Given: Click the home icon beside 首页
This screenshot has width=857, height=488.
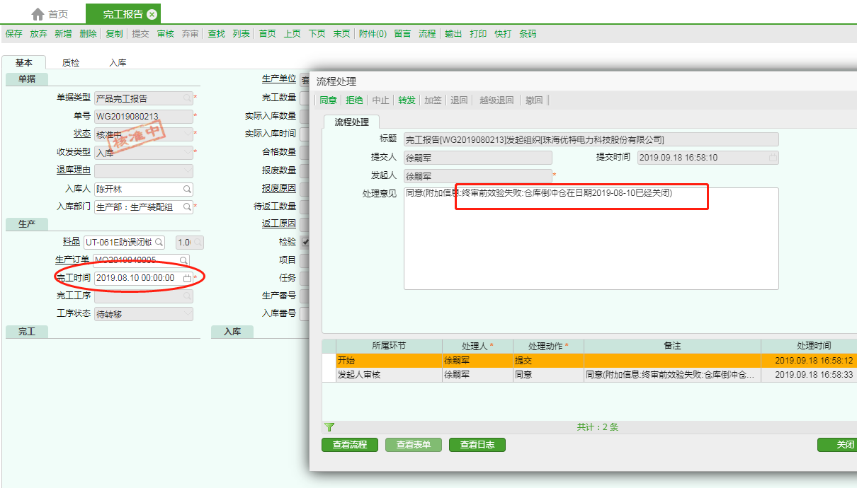Looking at the screenshot, I should (38, 14).
